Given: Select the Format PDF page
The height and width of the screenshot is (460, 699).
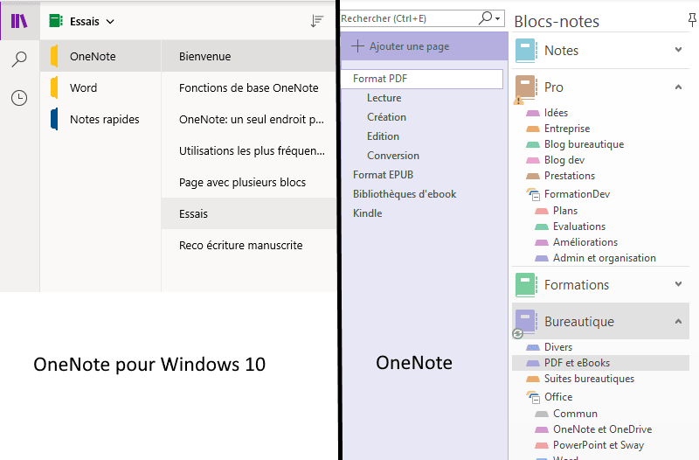Looking at the screenshot, I should (x=422, y=79).
